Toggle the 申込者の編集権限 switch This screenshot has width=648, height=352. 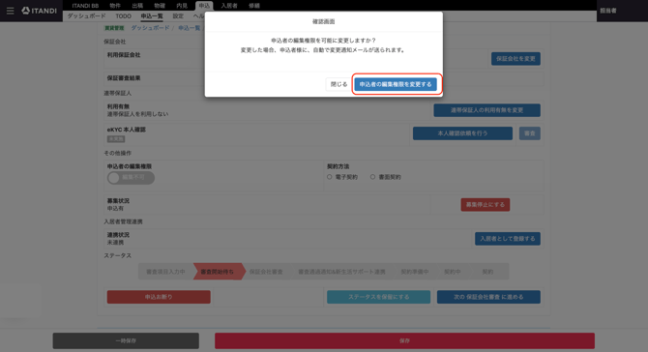coord(131,178)
